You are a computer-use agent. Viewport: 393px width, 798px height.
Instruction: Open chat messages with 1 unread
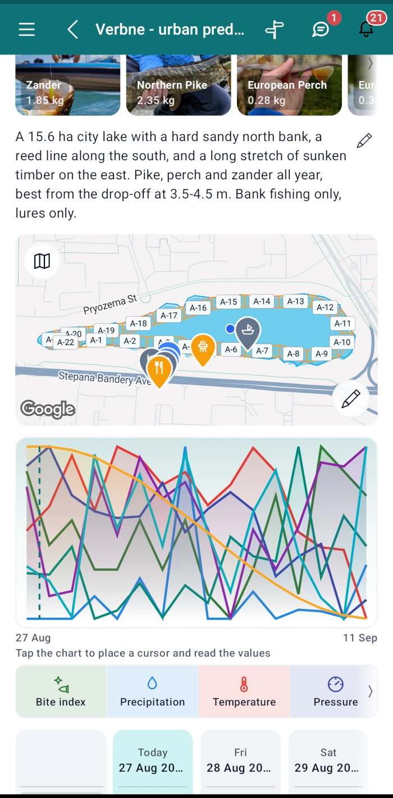coord(321,29)
